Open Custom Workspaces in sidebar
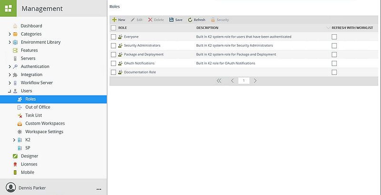Image resolution: width=381 pixels, height=195 pixels. (45, 124)
